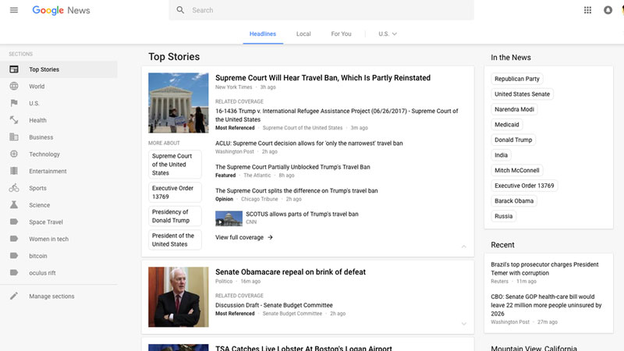
Task: Open the Supreme Court travel ban headline
Action: (323, 77)
